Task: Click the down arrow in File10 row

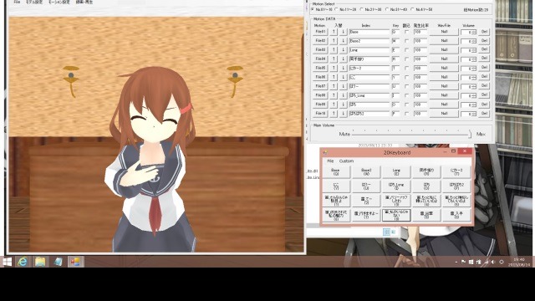Action: tap(343, 114)
